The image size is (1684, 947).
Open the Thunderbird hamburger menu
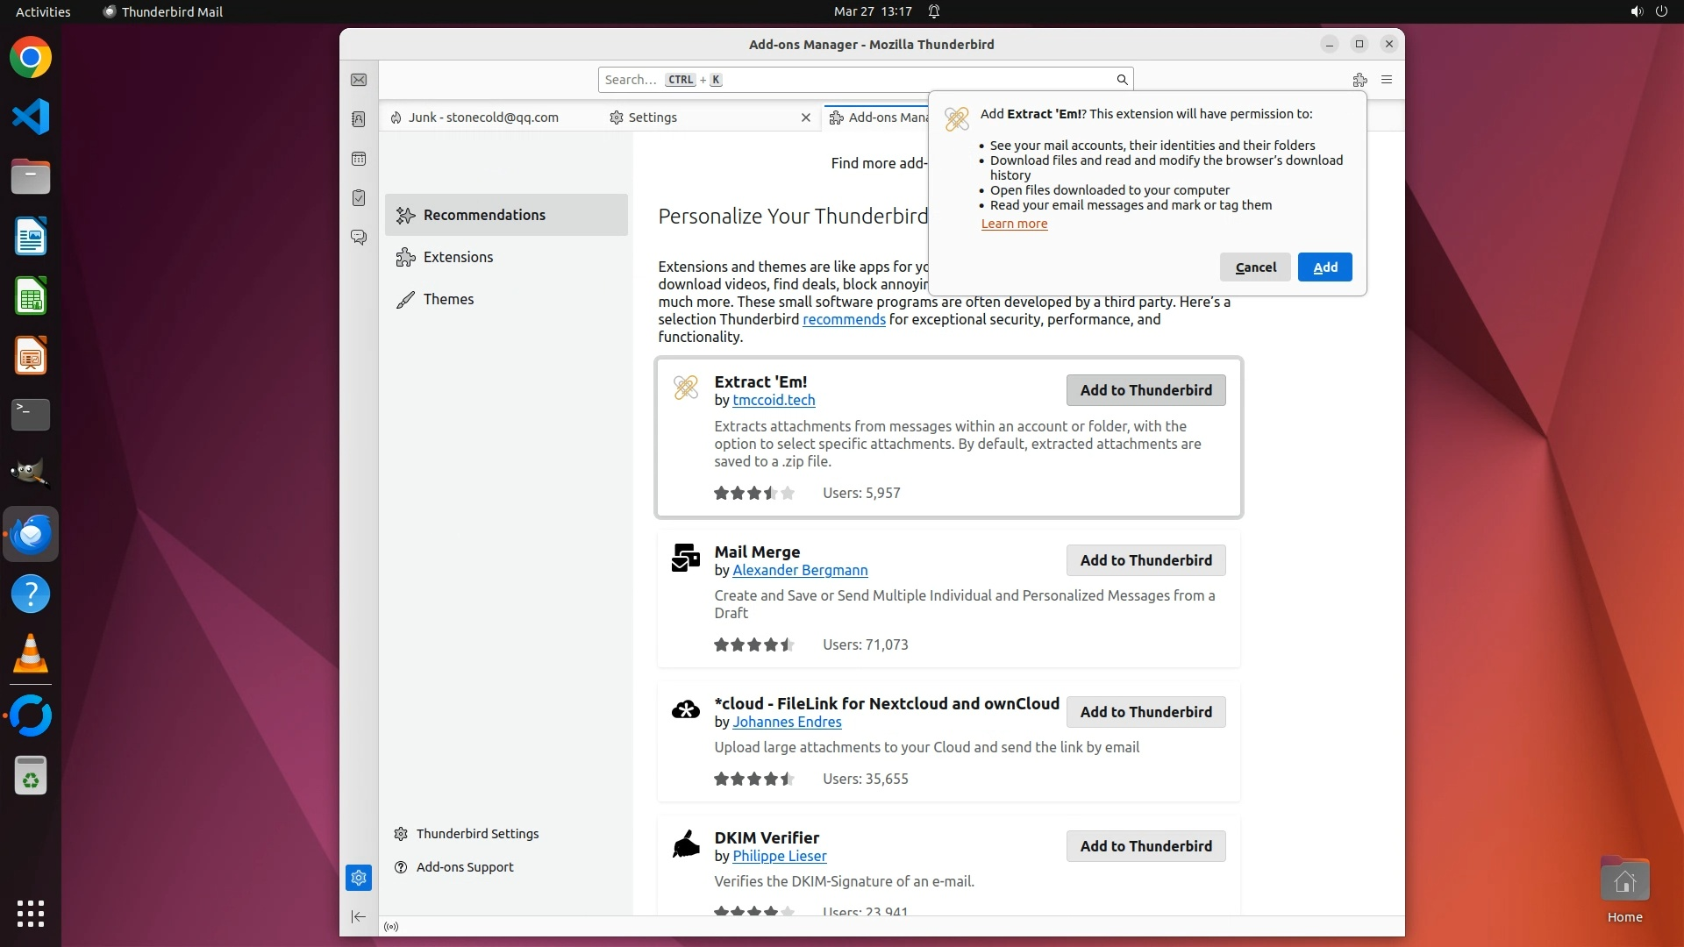1387,80
